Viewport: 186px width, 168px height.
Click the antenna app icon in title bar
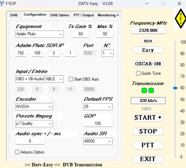[2, 4]
